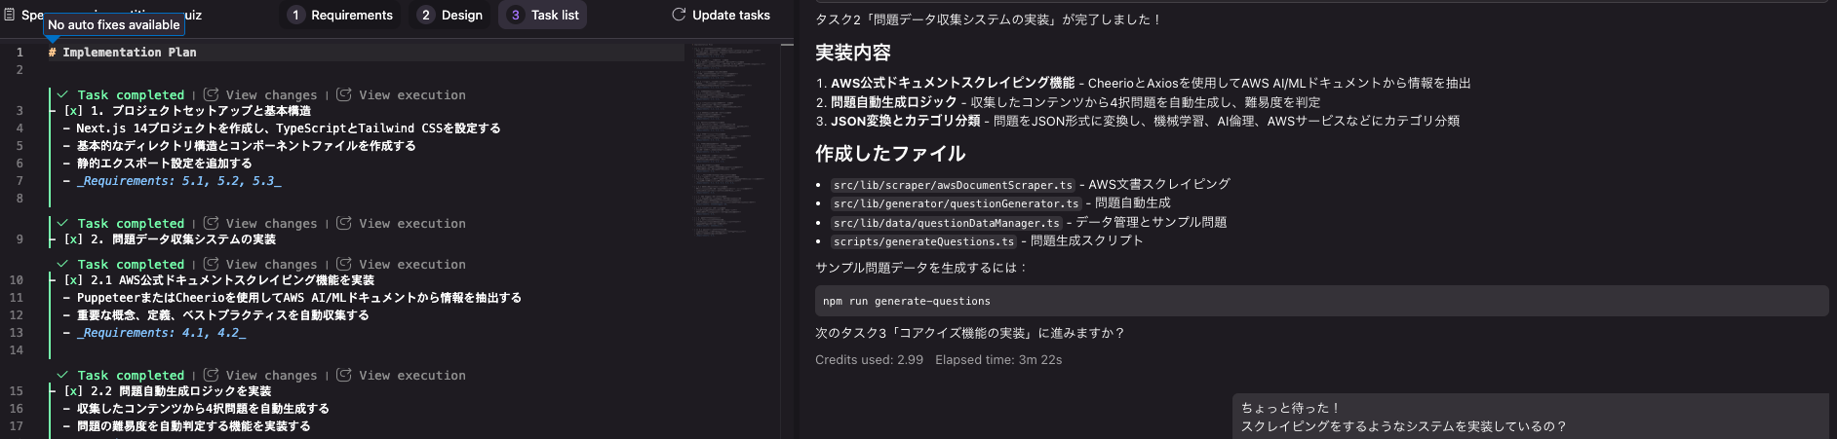The height and width of the screenshot is (439, 1837).
Task: Click Task completed checkmark above task 1
Action: pyautogui.click(x=62, y=94)
